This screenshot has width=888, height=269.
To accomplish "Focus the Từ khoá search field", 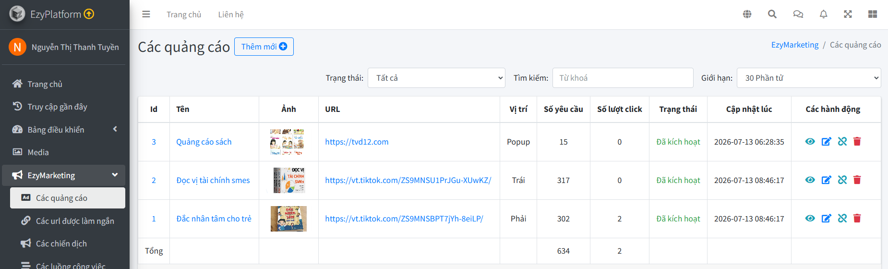I will (623, 78).
